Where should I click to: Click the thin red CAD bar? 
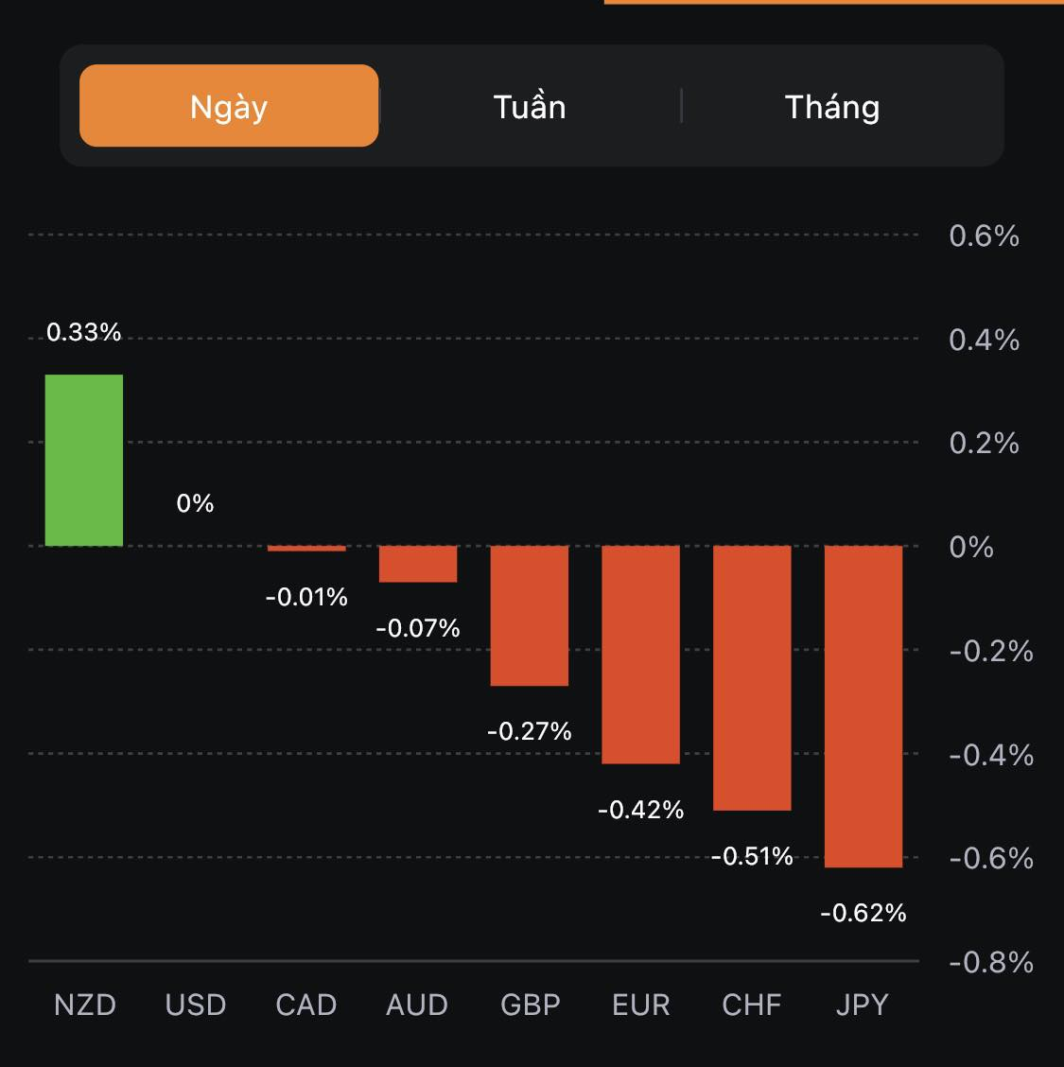[x=306, y=549]
